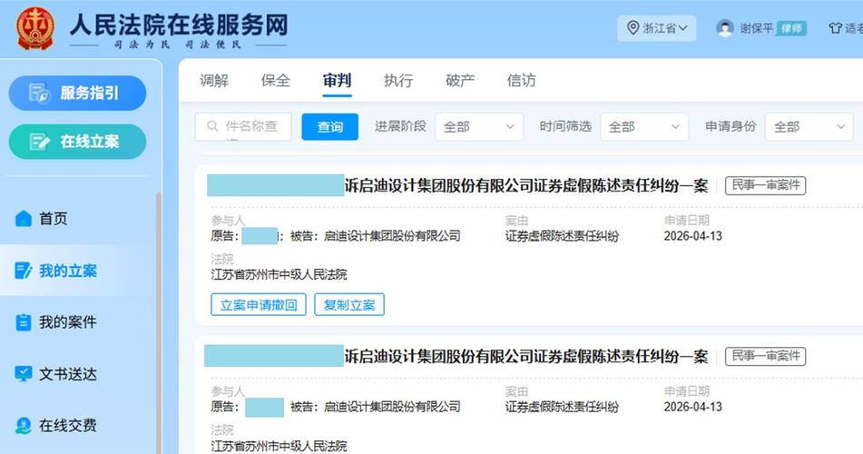Click the 在线立案 pencil-form icon
Viewport: 863px width, 454px height.
point(39,142)
